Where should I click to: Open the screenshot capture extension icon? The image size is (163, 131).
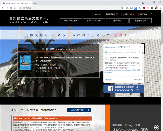[x=127, y=8]
